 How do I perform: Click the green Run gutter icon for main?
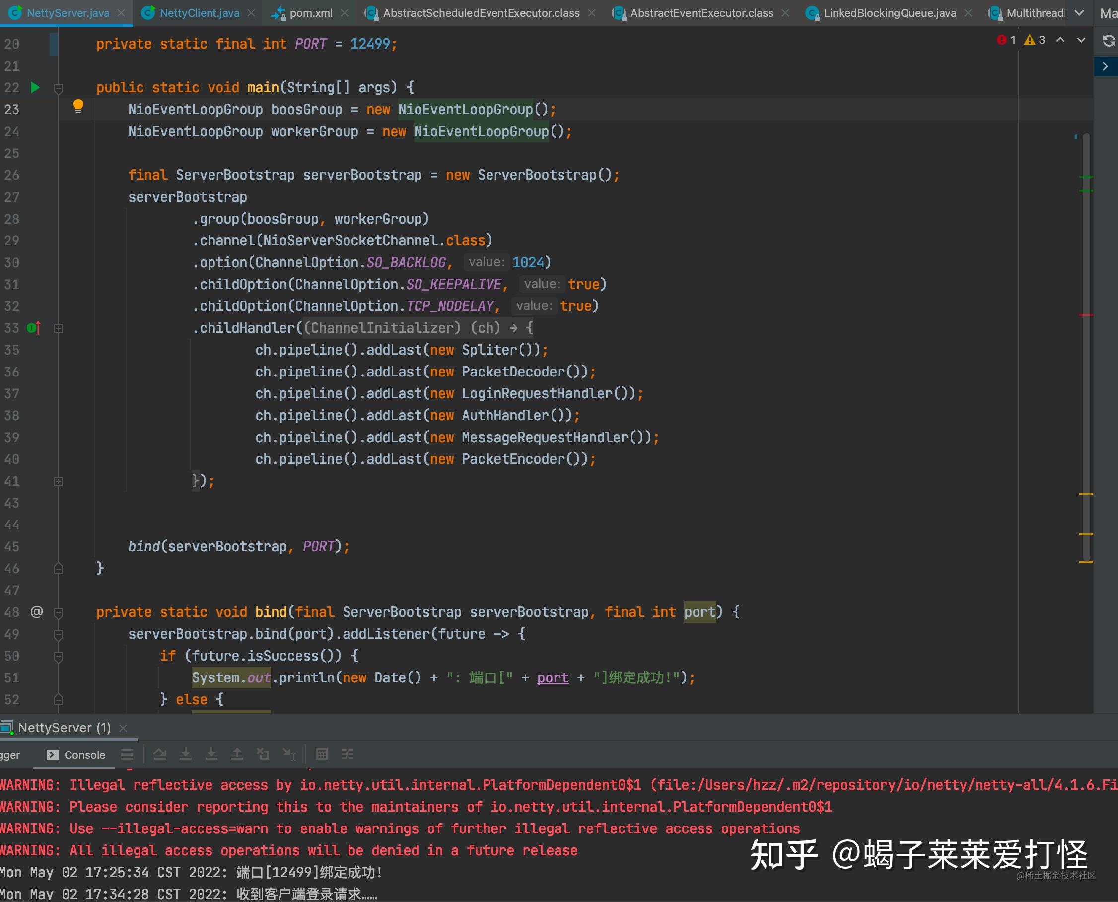pyautogui.click(x=35, y=87)
